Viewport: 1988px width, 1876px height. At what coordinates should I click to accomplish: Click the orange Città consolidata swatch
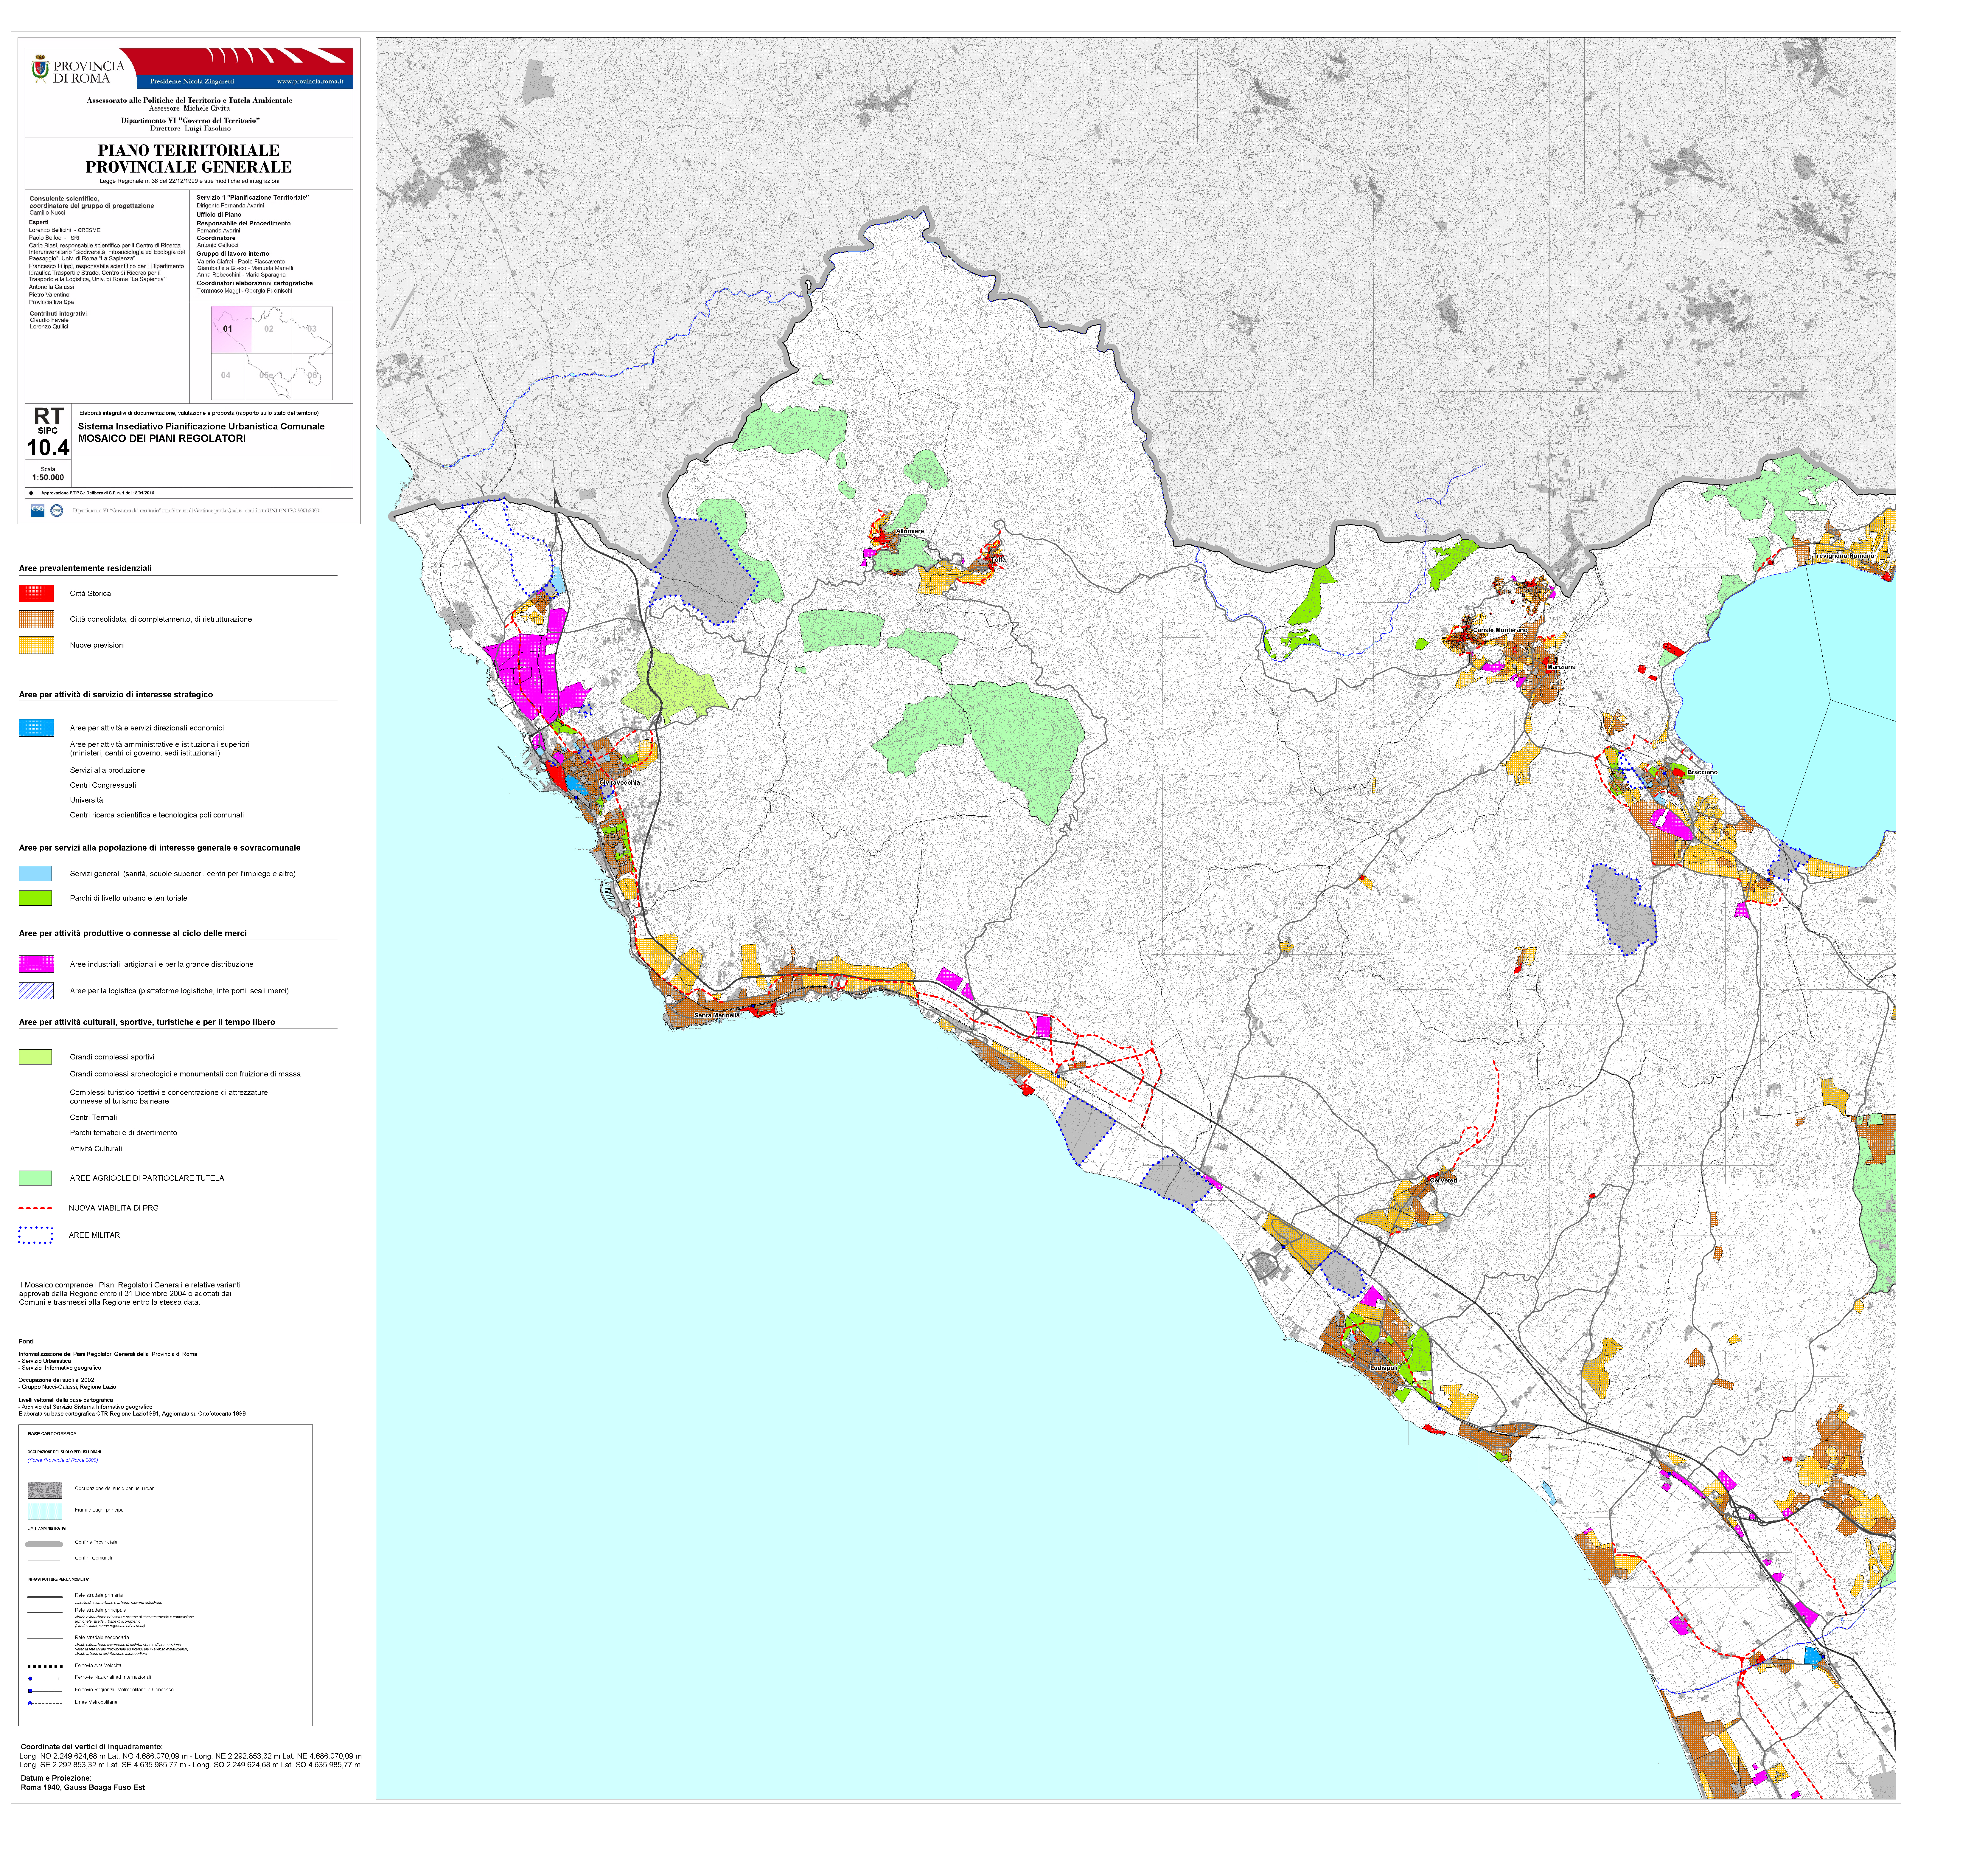pyautogui.click(x=36, y=619)
